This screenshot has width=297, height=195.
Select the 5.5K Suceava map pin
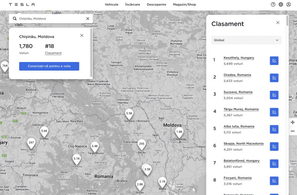click(129, 114)
